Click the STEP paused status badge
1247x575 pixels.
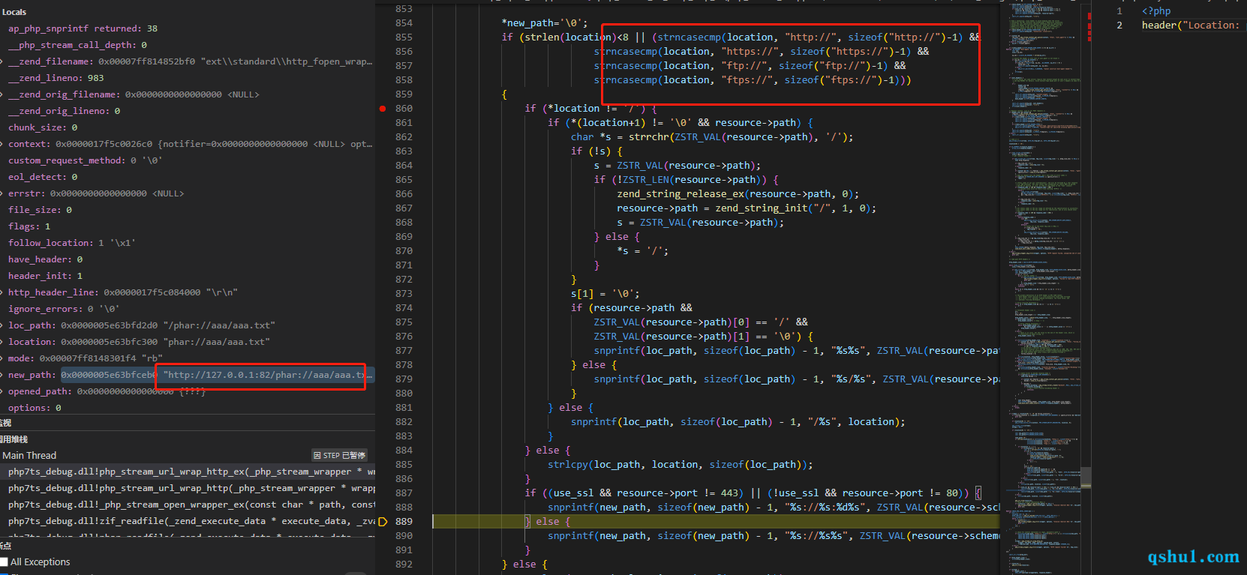(339, 455)
